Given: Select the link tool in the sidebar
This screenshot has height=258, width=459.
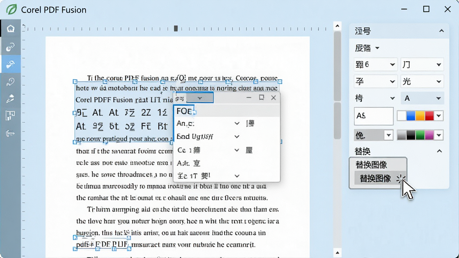Looking at the screenshot, I should pyautogui.click(x=11, y=47).
